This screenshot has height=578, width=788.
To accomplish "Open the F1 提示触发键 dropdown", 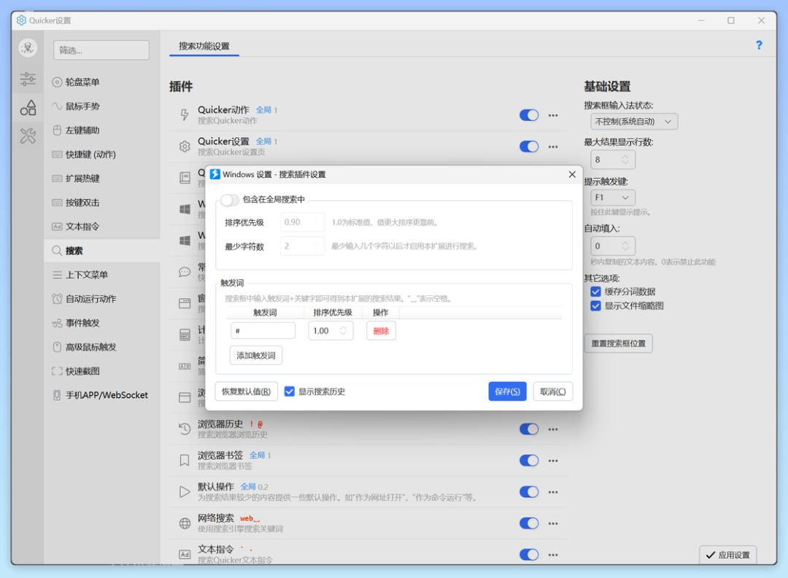I will pos(613,198).
